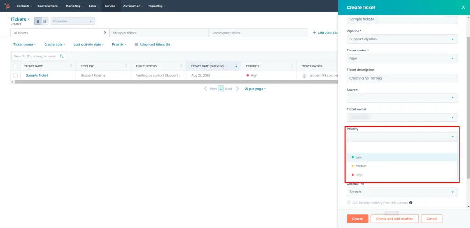Click Ticket description field

402,78
